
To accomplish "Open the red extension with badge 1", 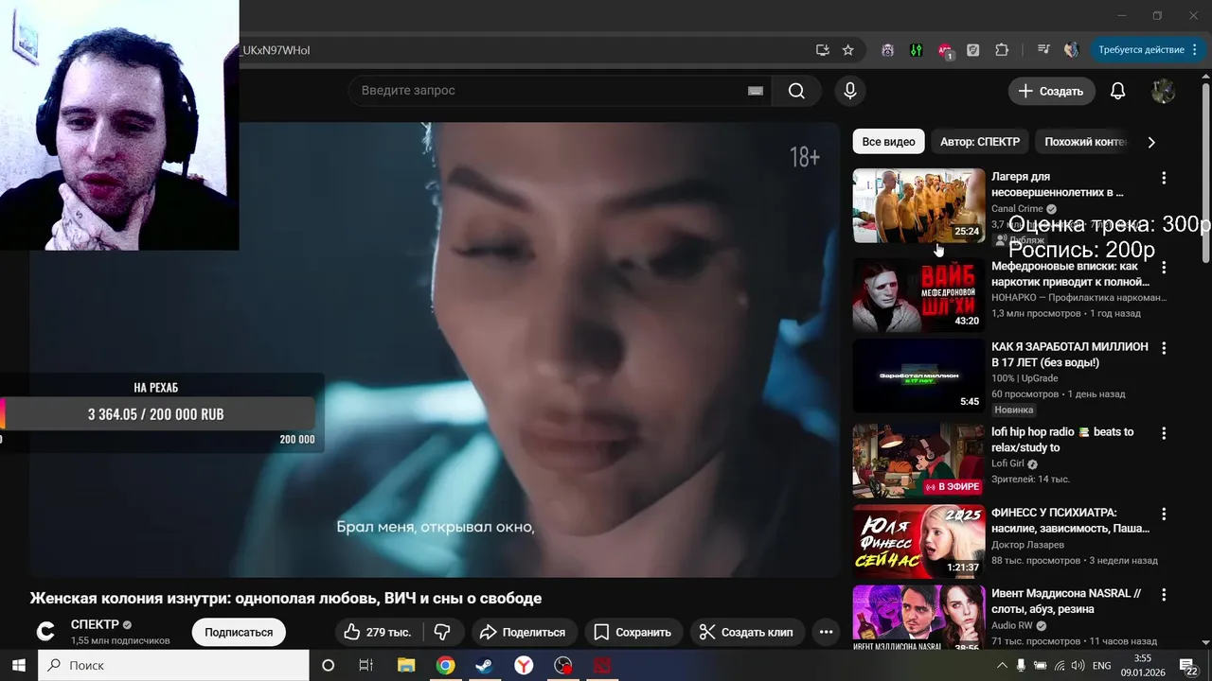I will pyautogui.click(x=945, y=51).
